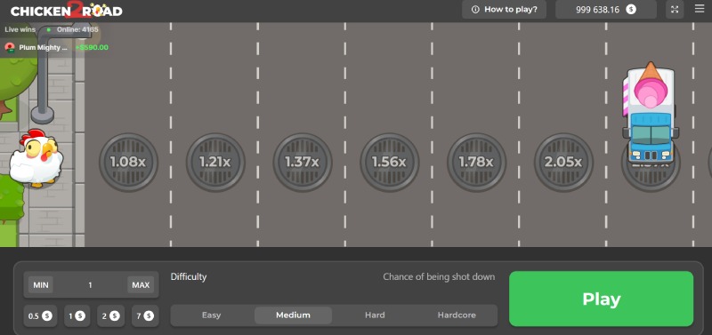Choose Easy difficulty

(x=211, y=315)
